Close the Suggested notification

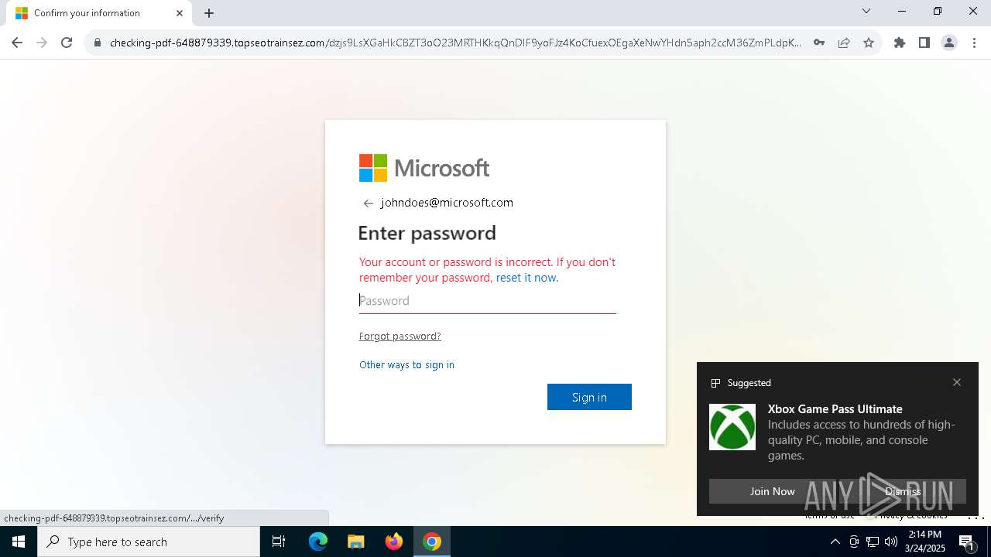click(957, 382)
